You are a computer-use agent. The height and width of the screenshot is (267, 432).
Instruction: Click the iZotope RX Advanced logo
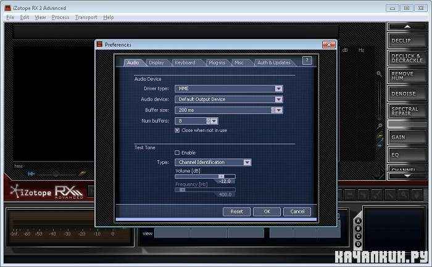[46, 192]
